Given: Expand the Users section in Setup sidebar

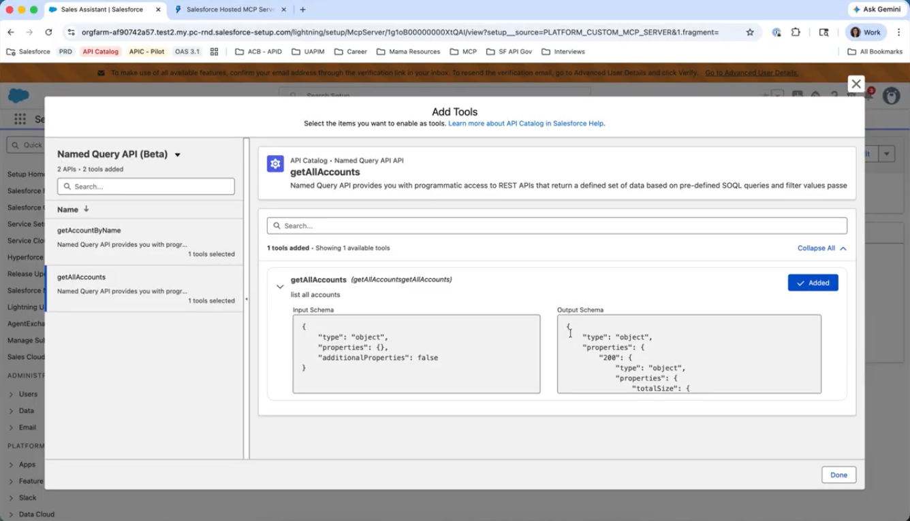Looking at the screenshot, I should point(11,394).
